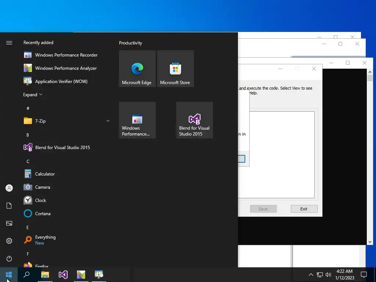
Task: Open the network icon in the system tray
Action: 320,275
